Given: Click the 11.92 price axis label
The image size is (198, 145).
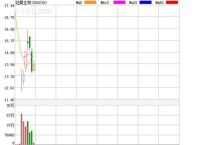Looking at the screenshot, I should [10, 100].
